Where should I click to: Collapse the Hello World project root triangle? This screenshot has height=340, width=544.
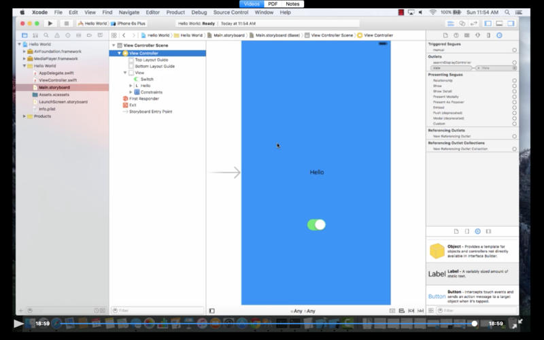tap(20, 44)
